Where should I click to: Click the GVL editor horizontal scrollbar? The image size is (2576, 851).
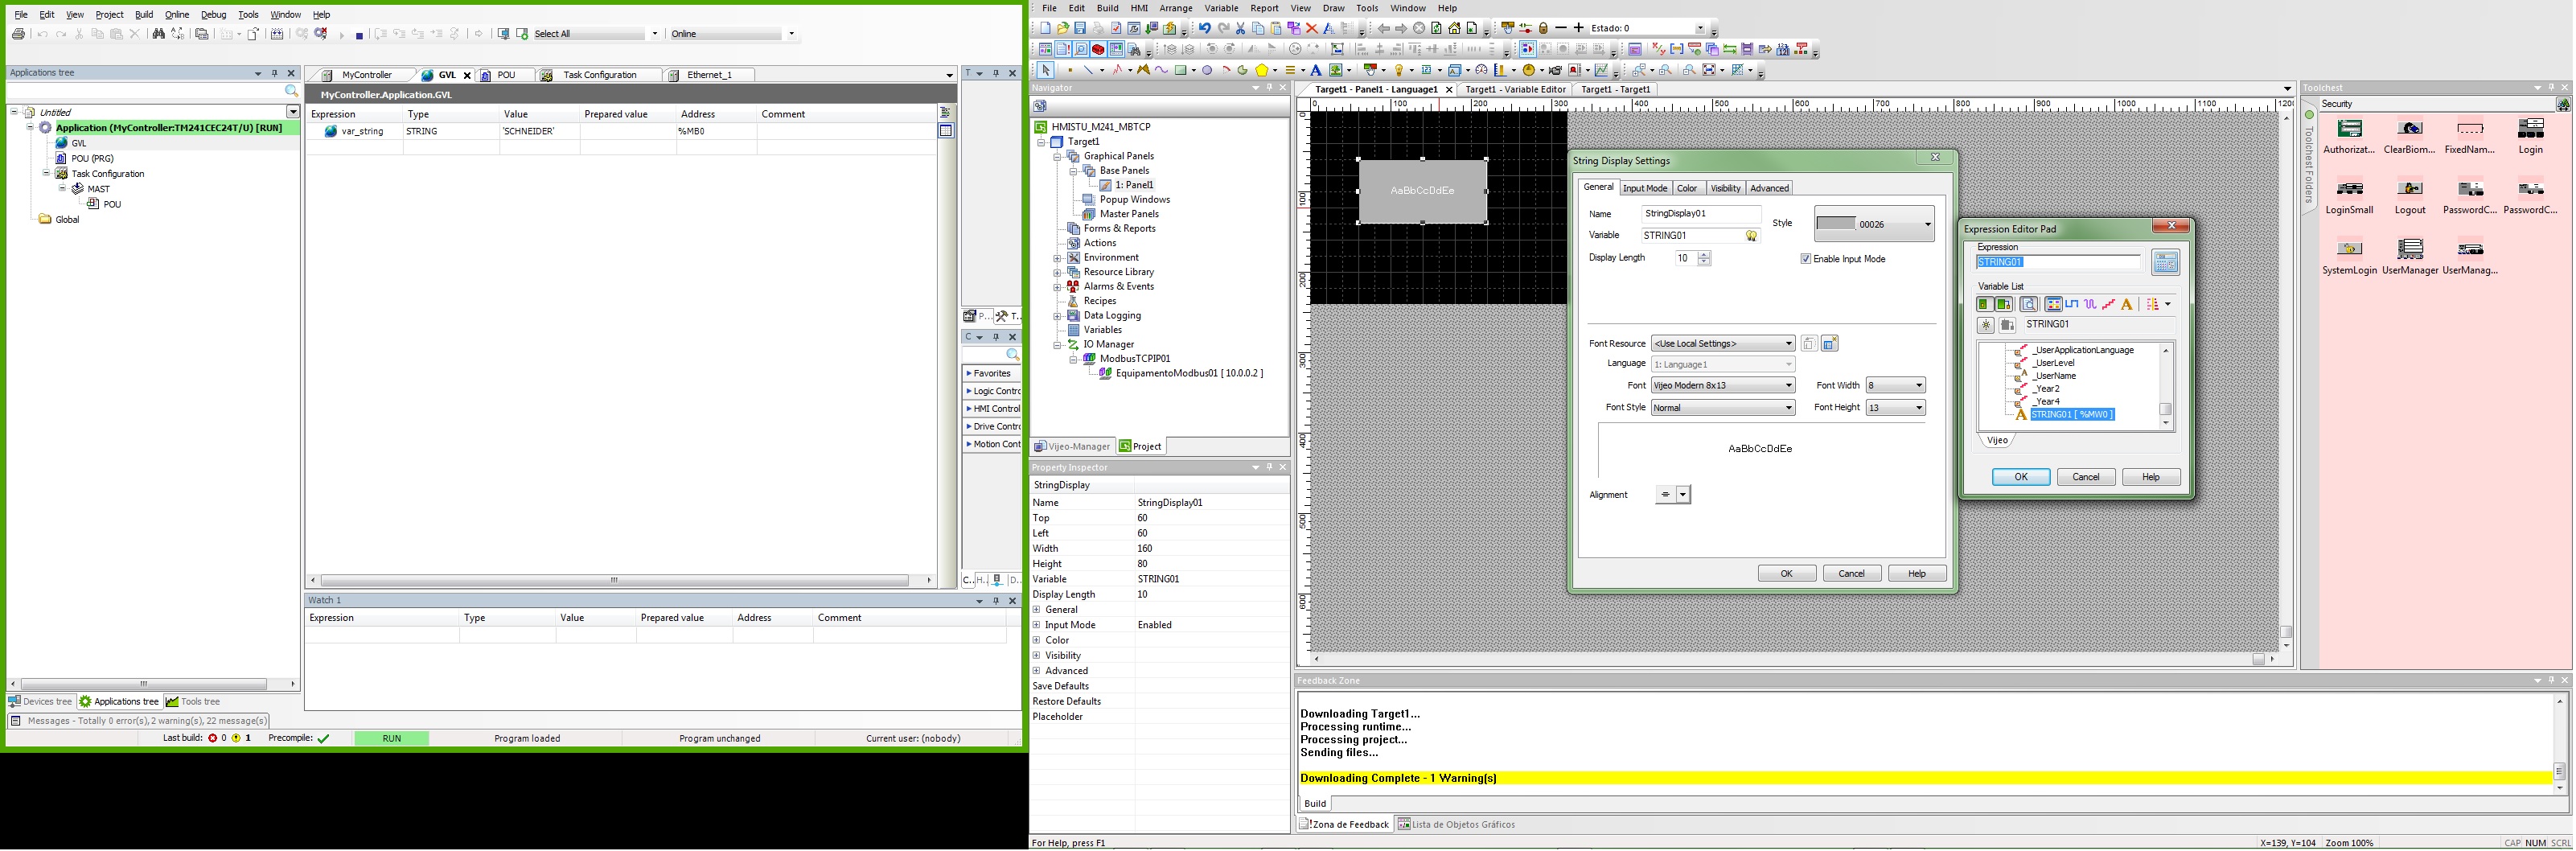click(x=620, y=580)
